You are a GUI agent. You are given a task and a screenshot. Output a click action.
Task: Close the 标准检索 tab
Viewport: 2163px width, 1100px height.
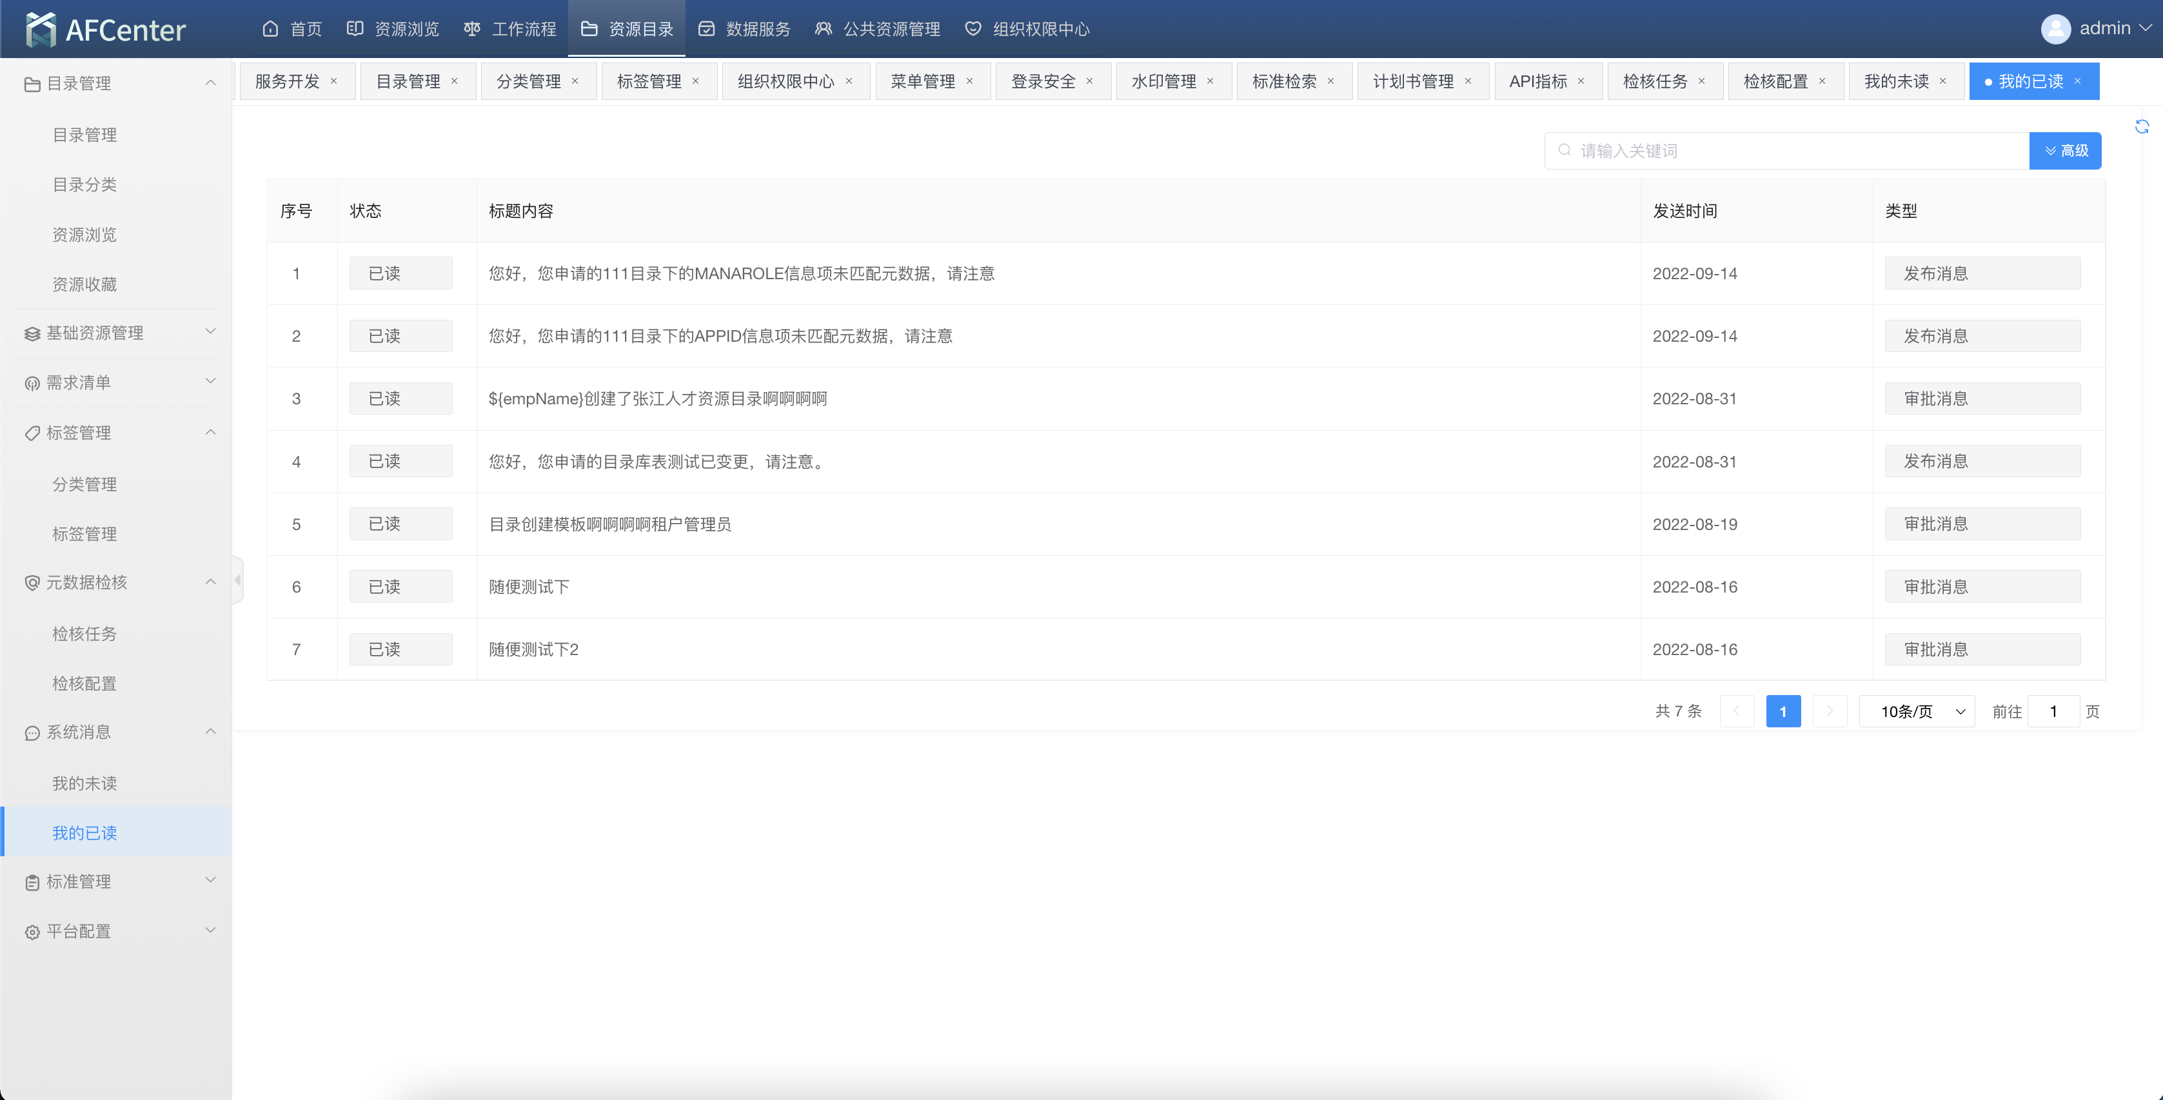(1331, 81)
